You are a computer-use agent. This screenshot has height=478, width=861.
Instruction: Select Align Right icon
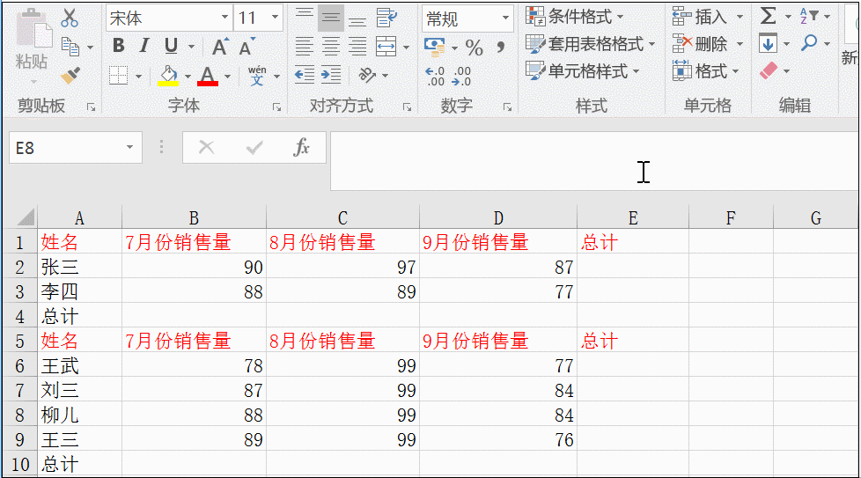357,47
